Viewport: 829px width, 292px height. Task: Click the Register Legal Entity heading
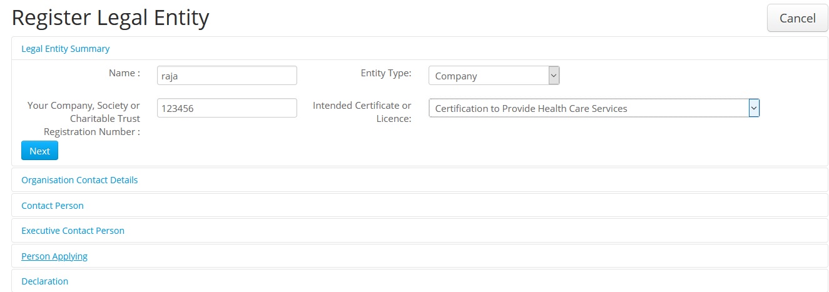110,18
